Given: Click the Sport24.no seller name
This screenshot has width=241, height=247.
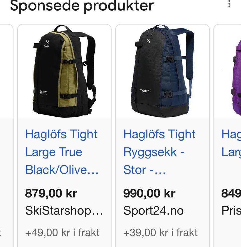Looking at the screenshot, I should [x=153, y=211].
